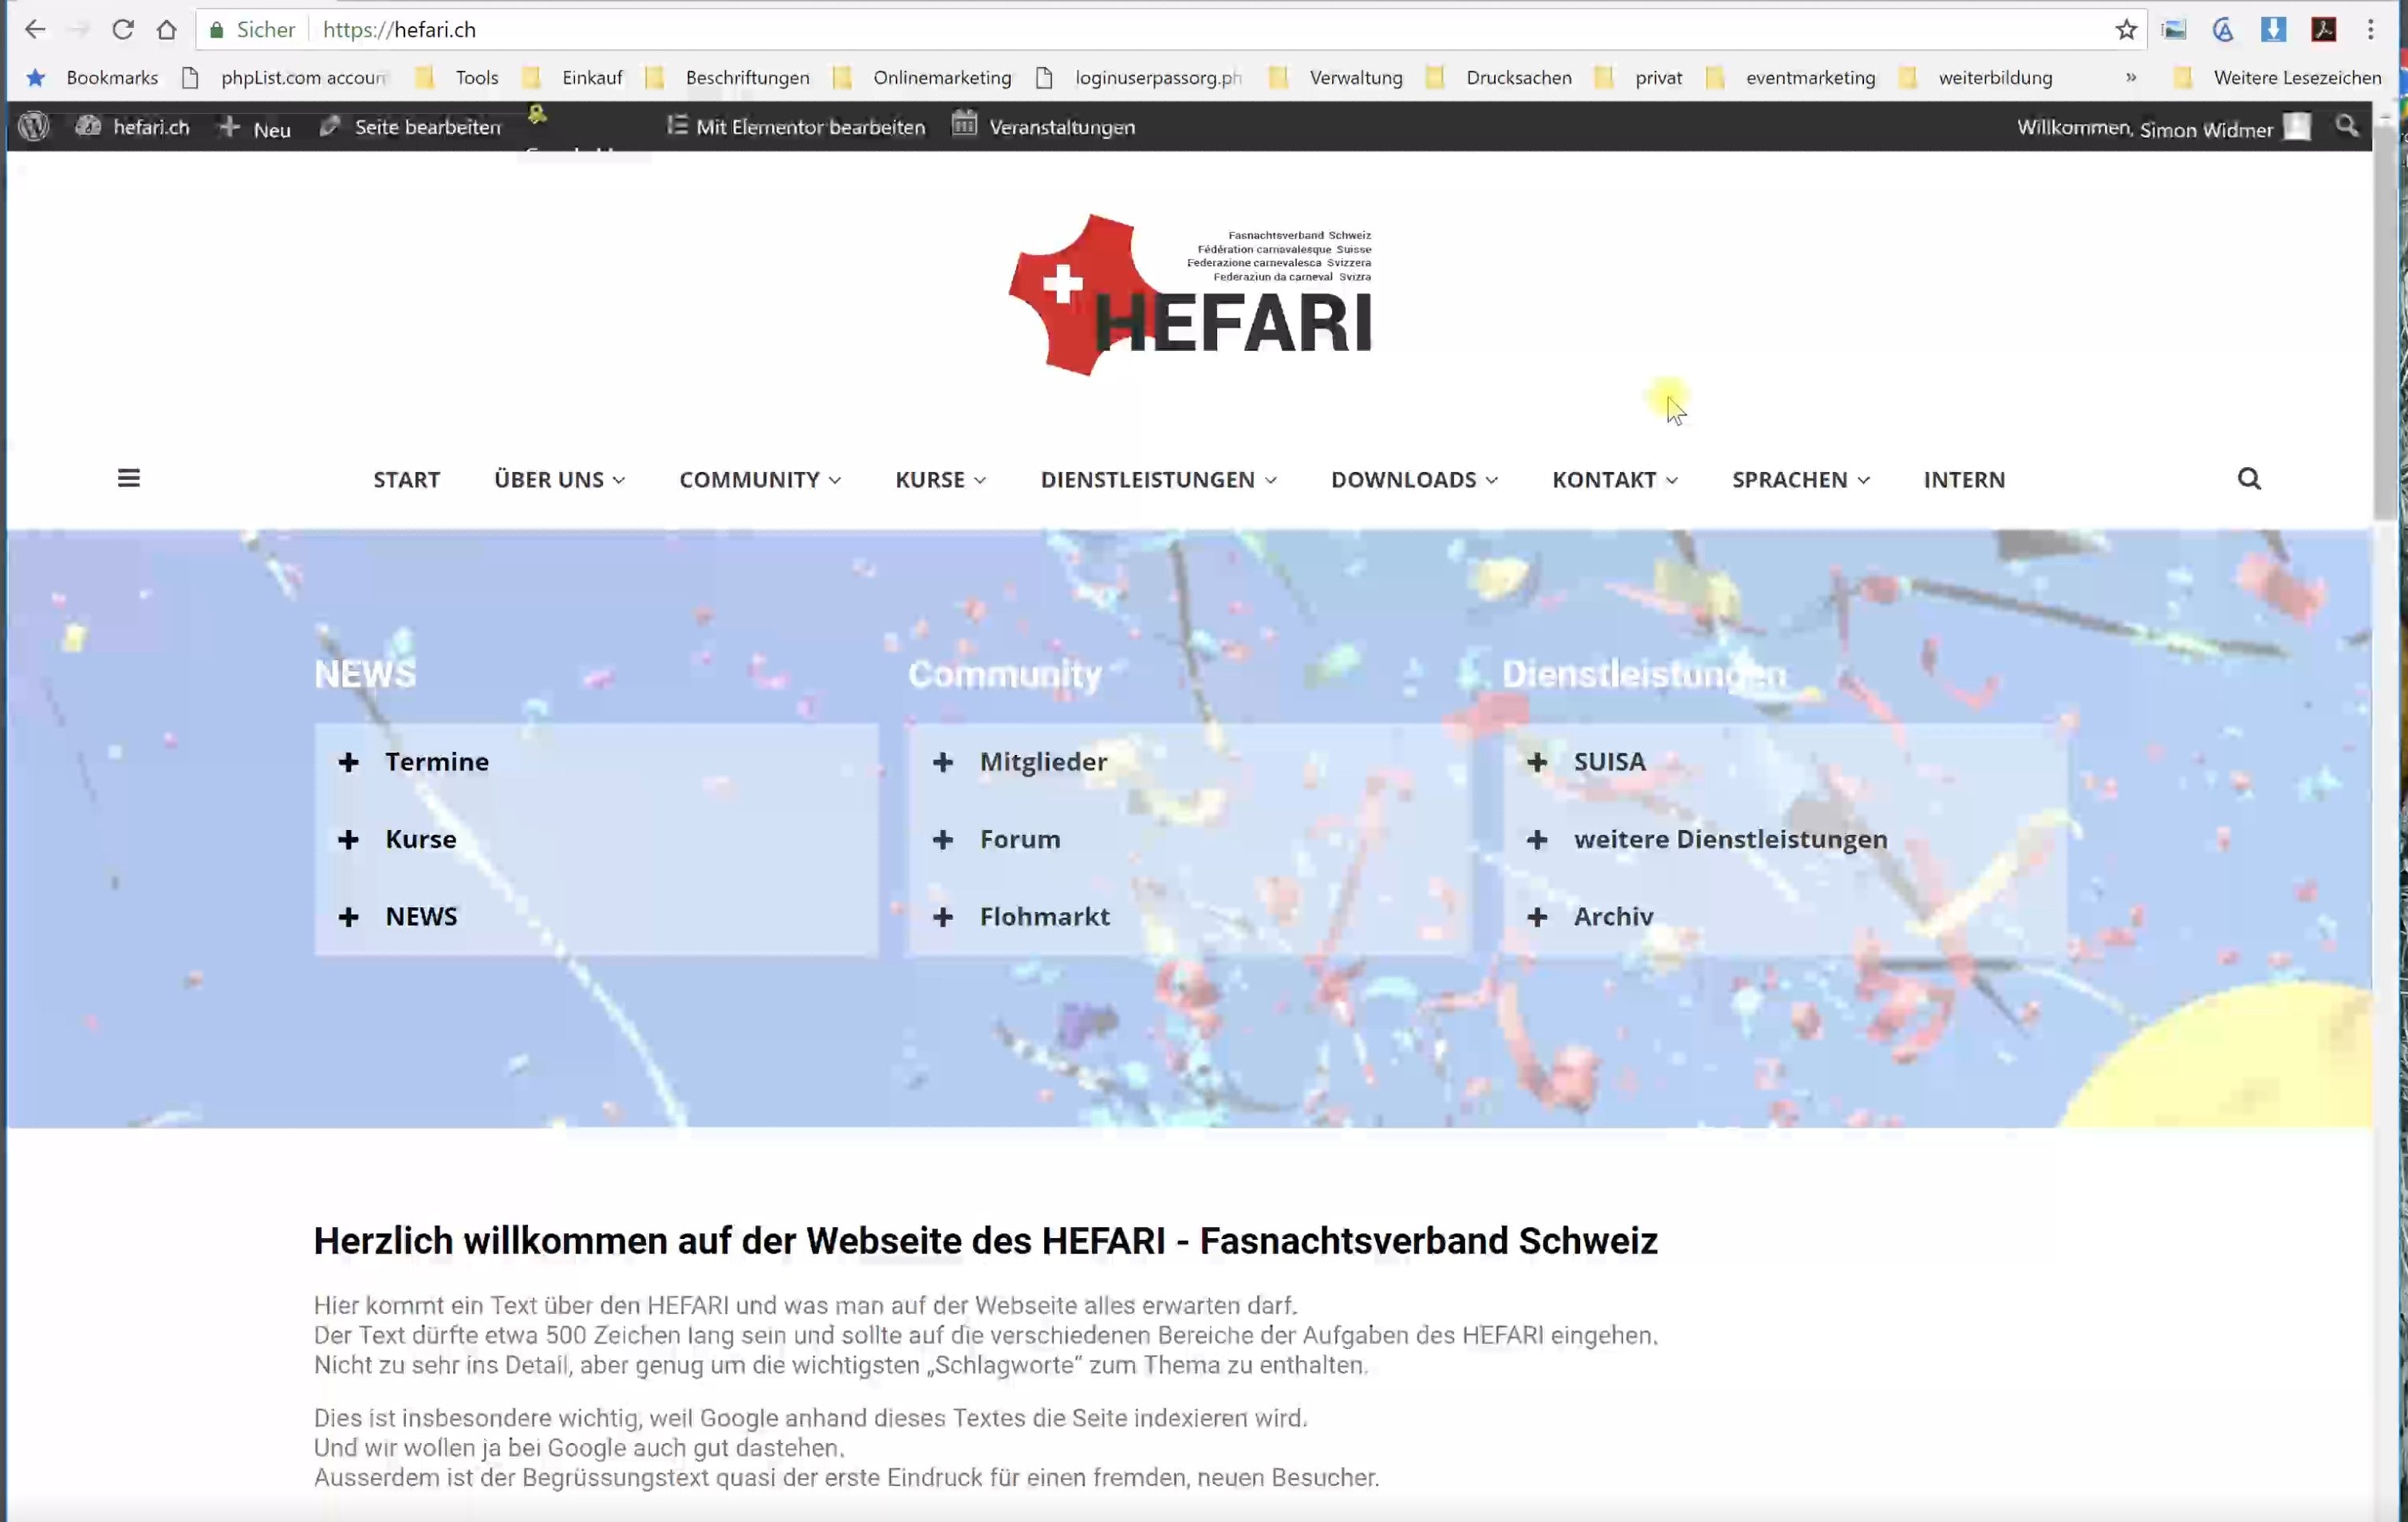Click the Termine news link
The image size is (2408, 1522).
coord(437,761)
